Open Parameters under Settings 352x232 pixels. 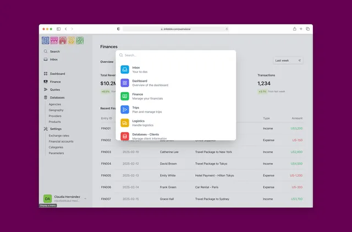point(56,153)
